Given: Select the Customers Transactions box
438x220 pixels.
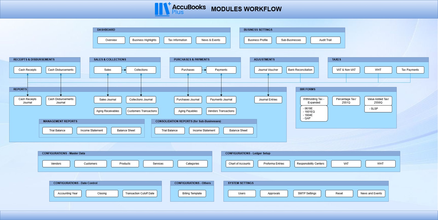Looking at the screenshot, I should 142,111.
